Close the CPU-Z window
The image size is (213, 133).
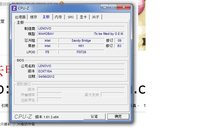click(x=124, y=7)
